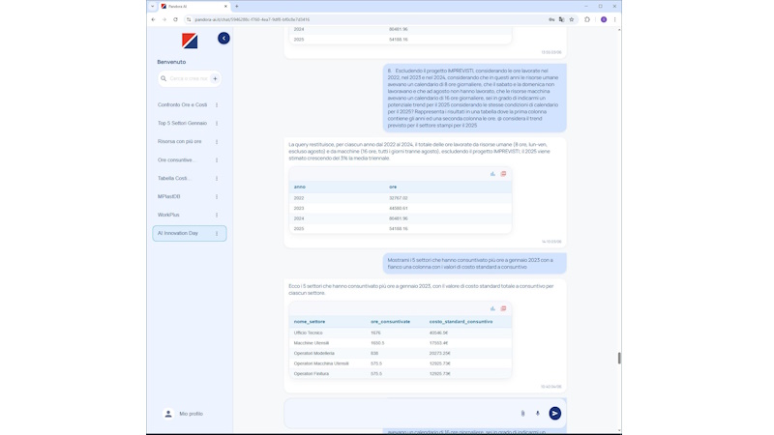
Task: Open the Confronto Ore e Costi chat
Action: 183,105
